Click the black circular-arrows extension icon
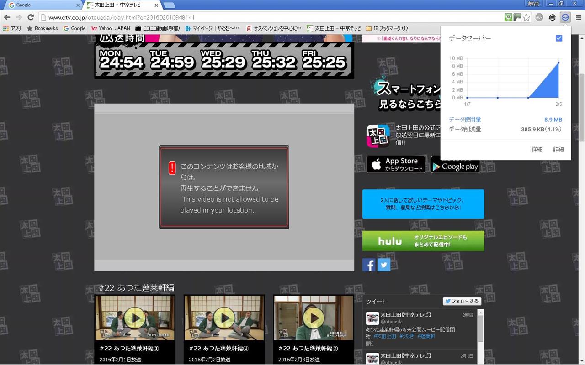 [x=552, y=17]
